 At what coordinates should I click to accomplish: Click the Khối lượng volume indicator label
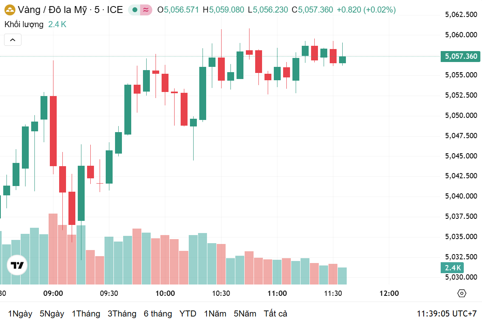(x=24, y=24)
